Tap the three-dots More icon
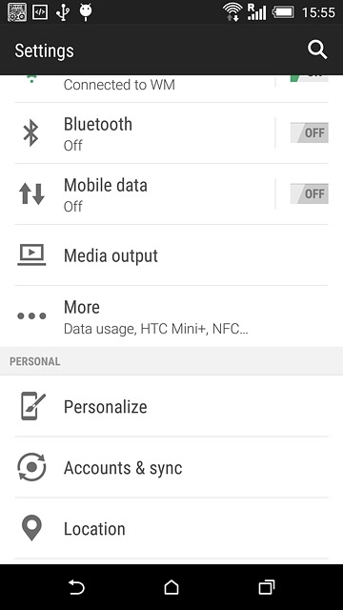The width and height of the screenshot is (343, 610). tap(31, 315)
